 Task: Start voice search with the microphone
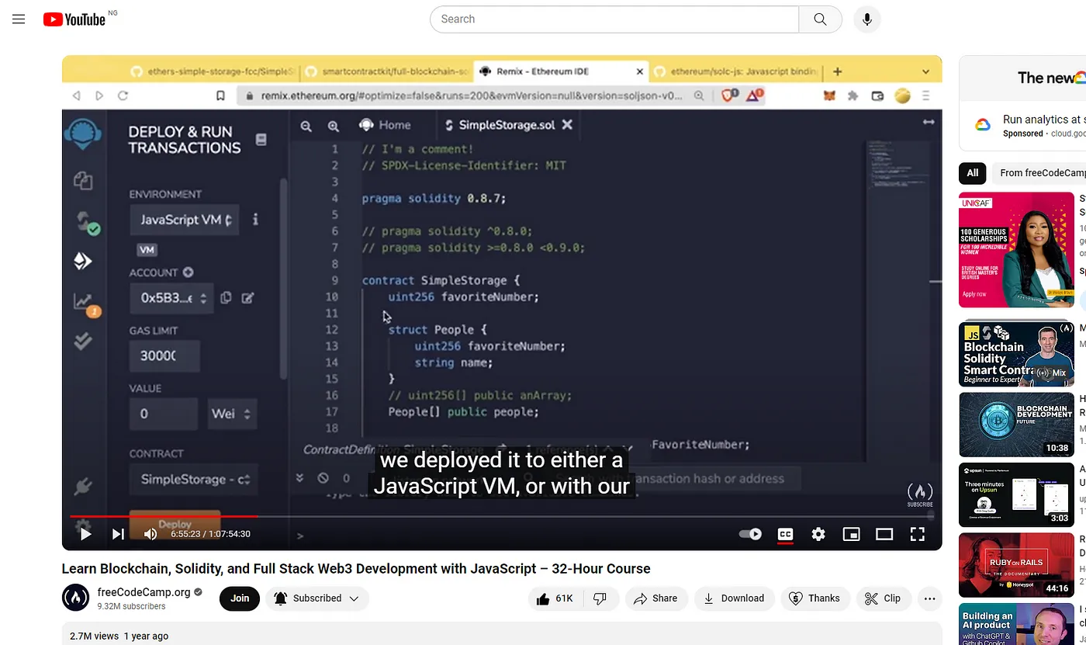coord(867,19)
